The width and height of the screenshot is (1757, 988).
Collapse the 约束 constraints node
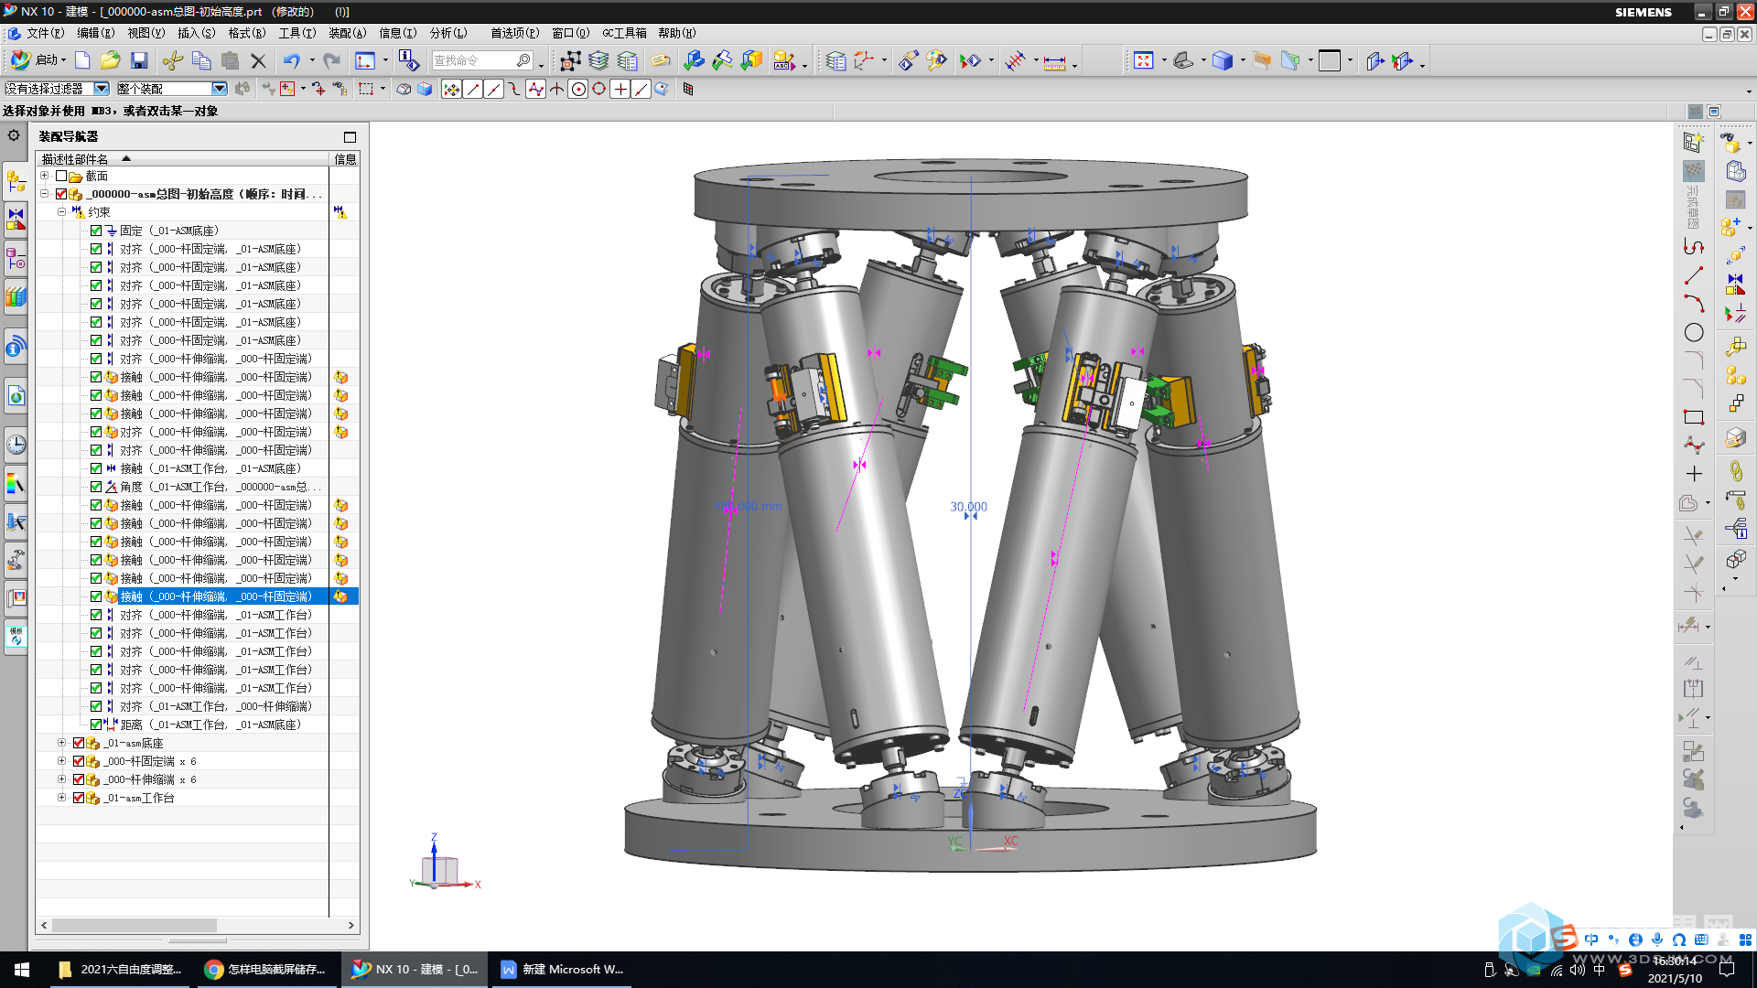[61, 211]
